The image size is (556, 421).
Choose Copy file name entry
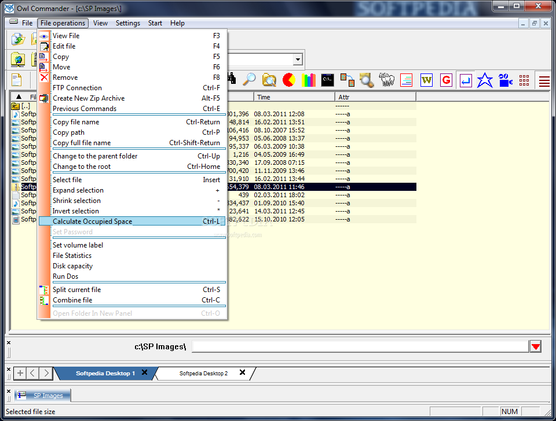pyautogui.click(x=132, y=122)
